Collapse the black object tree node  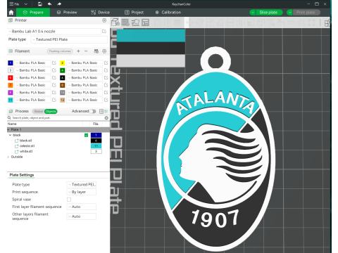click(x=10, y=135)
